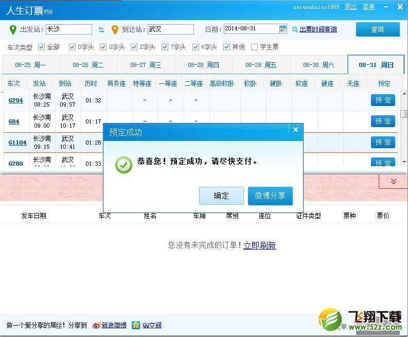The image size is (408, 337).
Task: Book train G84 with 预定 button
Action: [x=383, y=121]
